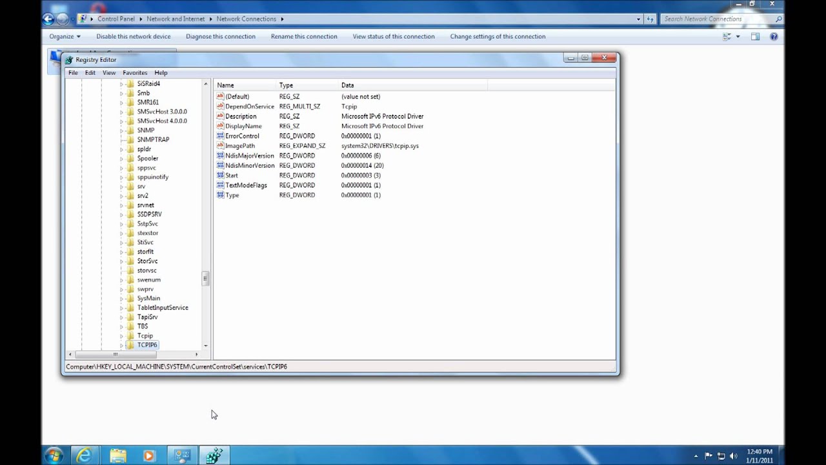Select the Description value name
Screen dimensions: 826x465
241,116
